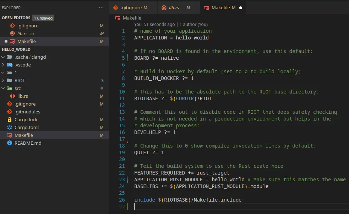Select Makefile in file tree
Image resolution: width=349 pixels, height=214 pixels.
55,135
